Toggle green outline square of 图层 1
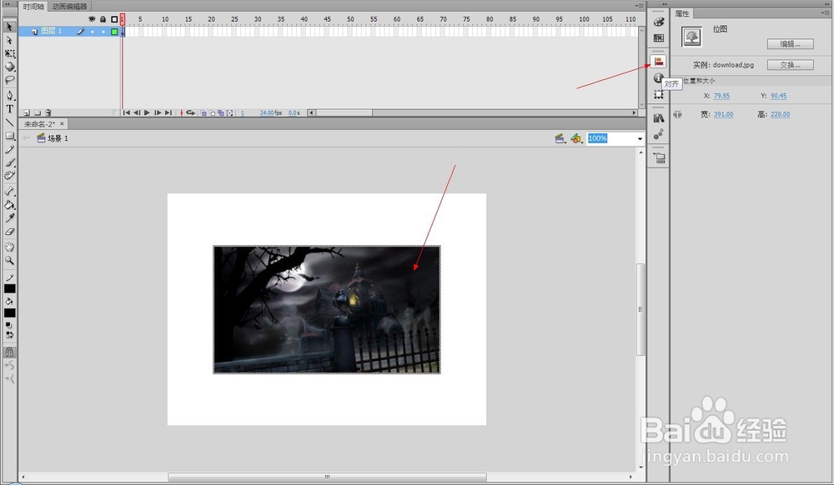The width and height of the screenshot is (834, 485). pyautogui.click(x=113, y=32)
